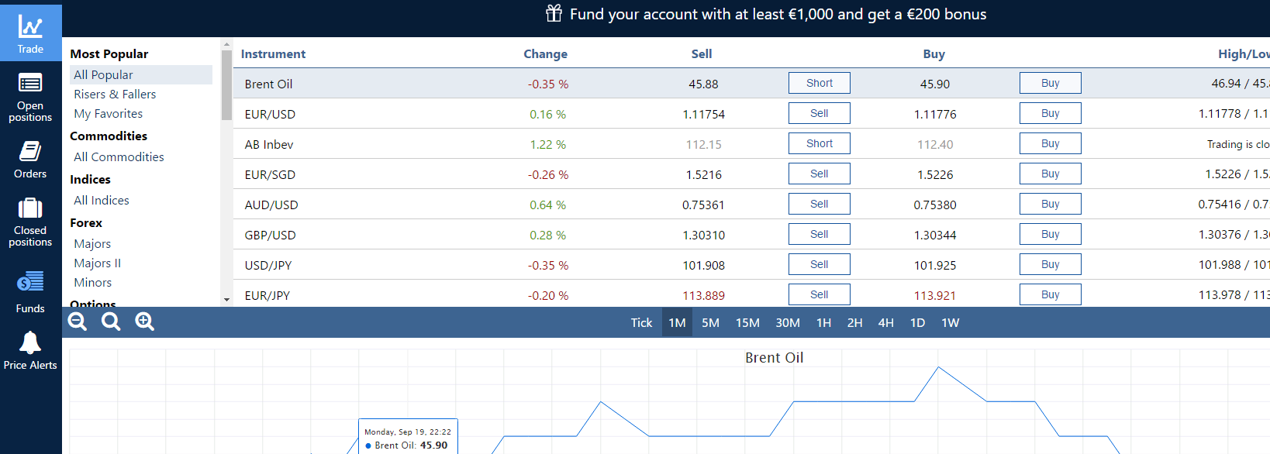Open Risers & Fallers category
The width and height of the screenshot is (1270, 454).
pos(115,94)
